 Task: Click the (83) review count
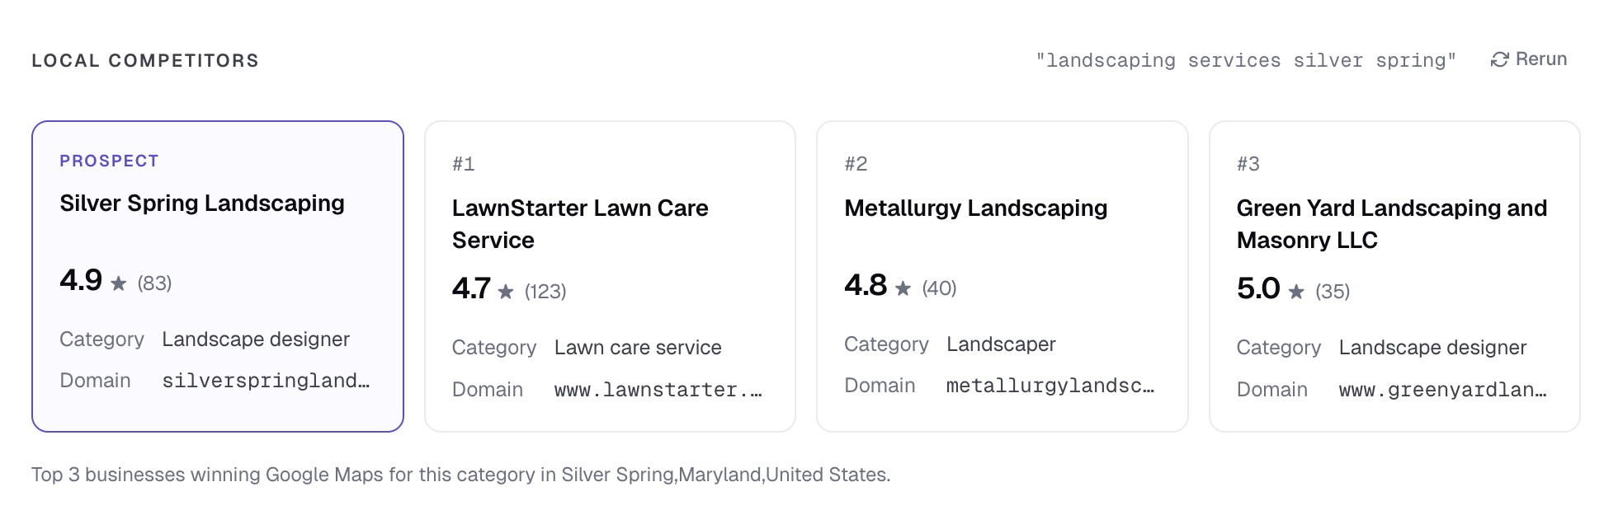(x=154, y=283)
